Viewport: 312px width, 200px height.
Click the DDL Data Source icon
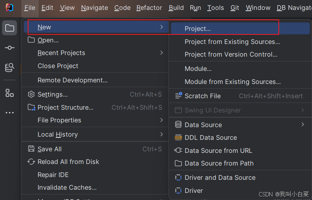[178, 137]
